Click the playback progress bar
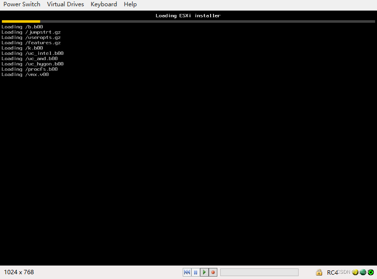The height and width of the screenshot is (279, 377). (x=259, y=272)
